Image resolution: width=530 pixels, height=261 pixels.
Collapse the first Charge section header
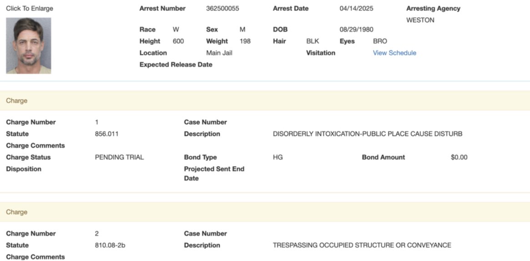click(17, 100)
